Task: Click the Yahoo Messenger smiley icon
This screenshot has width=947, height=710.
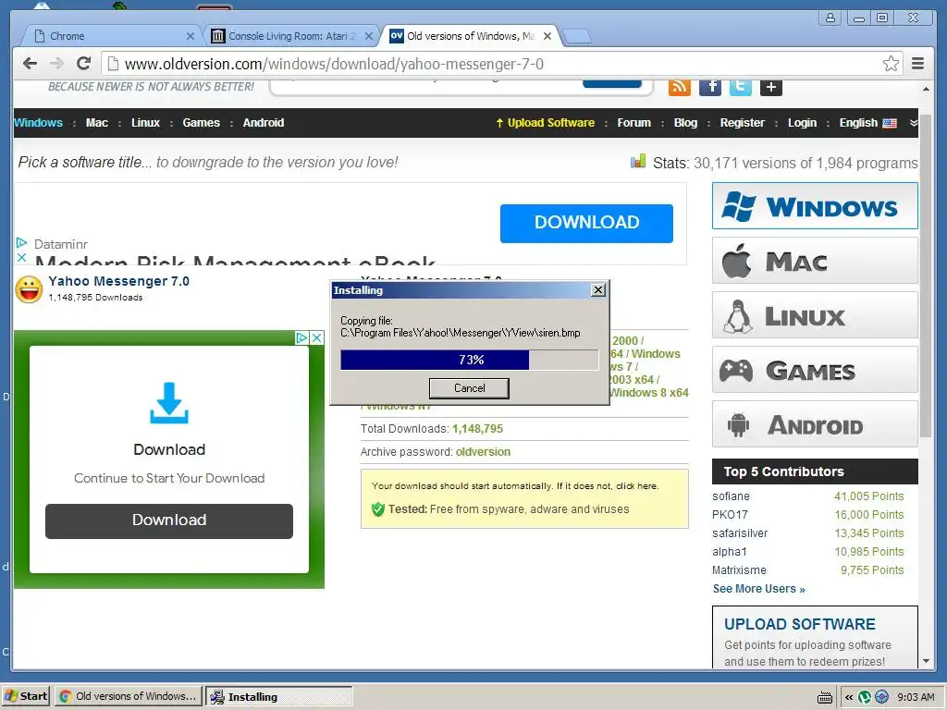Action: [x=29, y=289]
